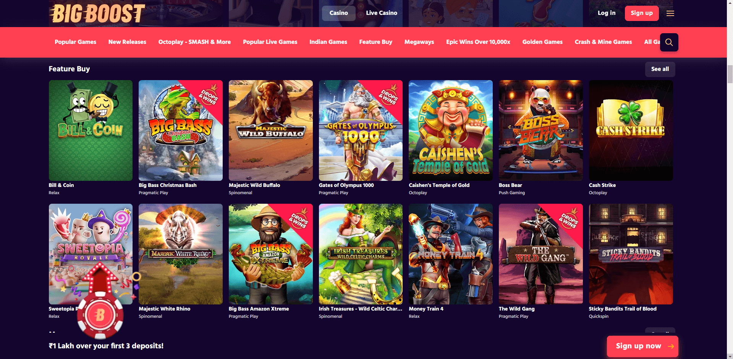The image size is (733, 359).
Task: Open the New Releases category
Action: pyautogui.click(x=127, y=42)
